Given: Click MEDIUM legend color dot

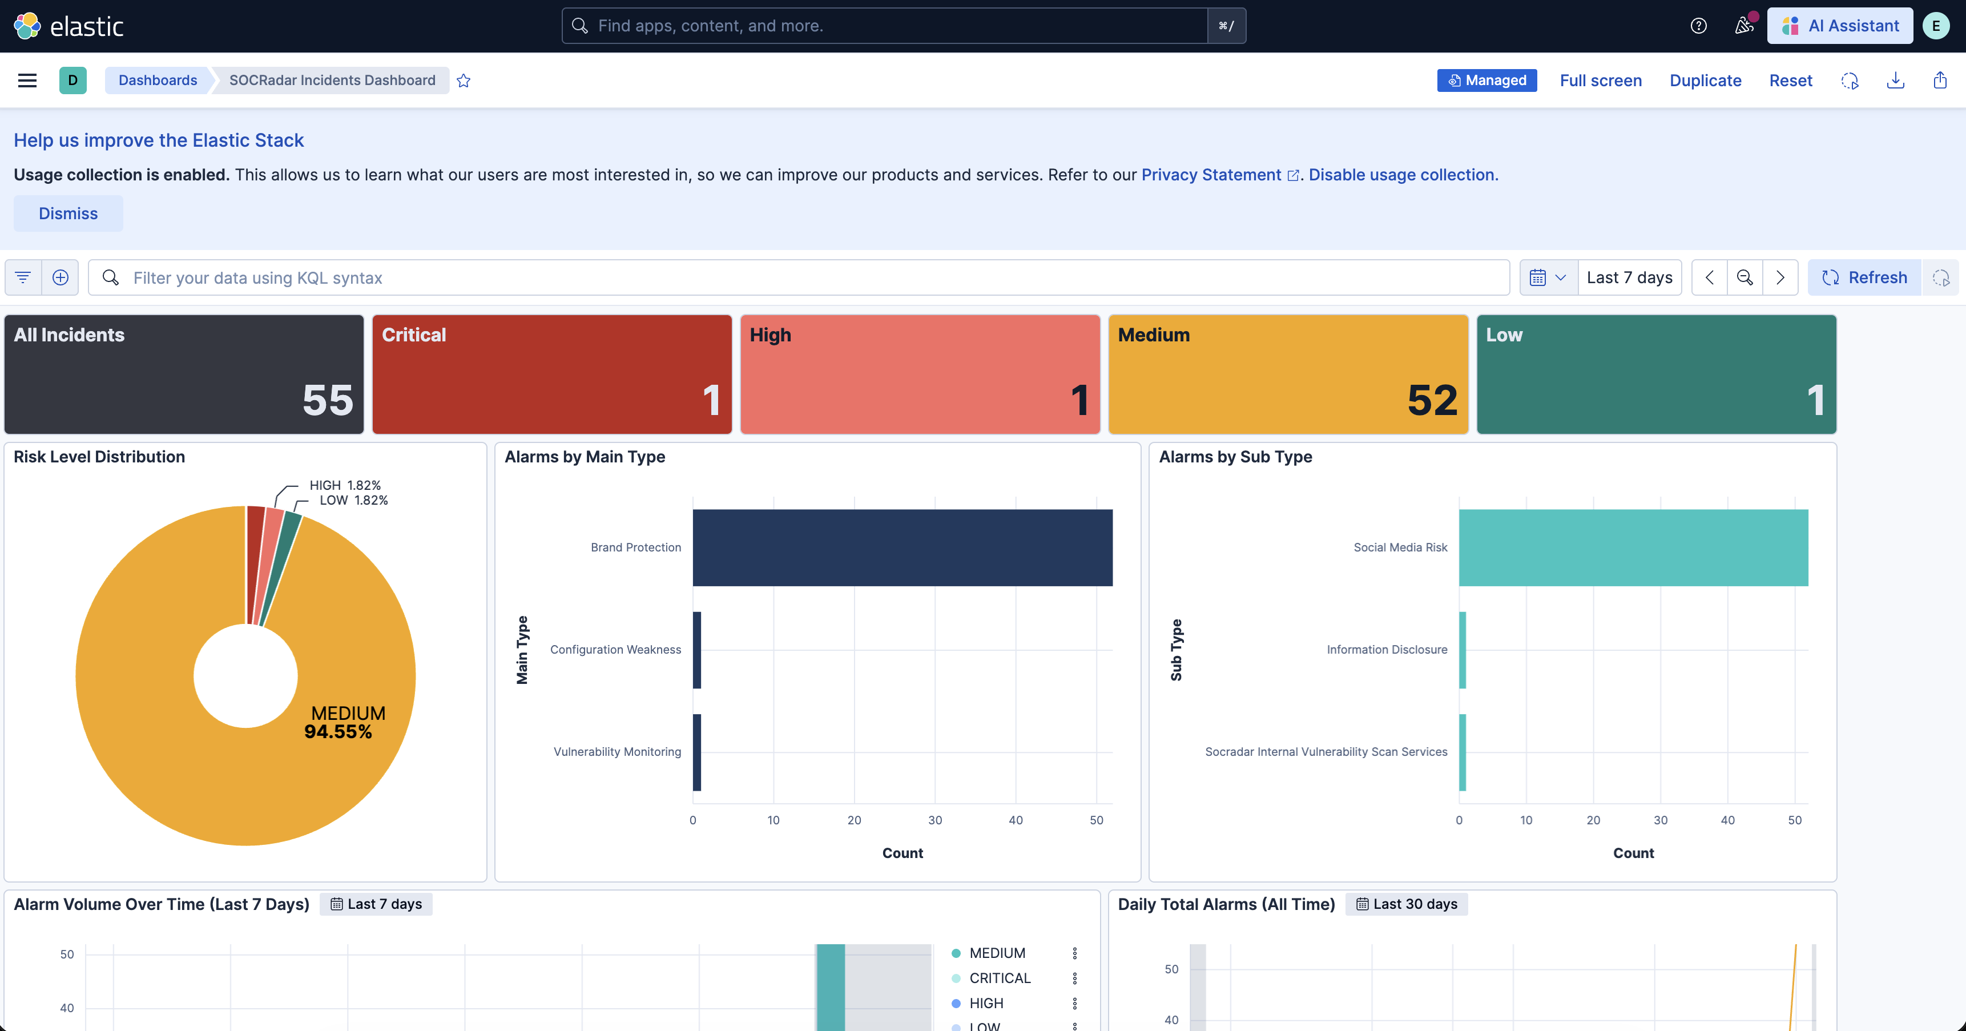Looking at the screenshot, I should [956, 953].
